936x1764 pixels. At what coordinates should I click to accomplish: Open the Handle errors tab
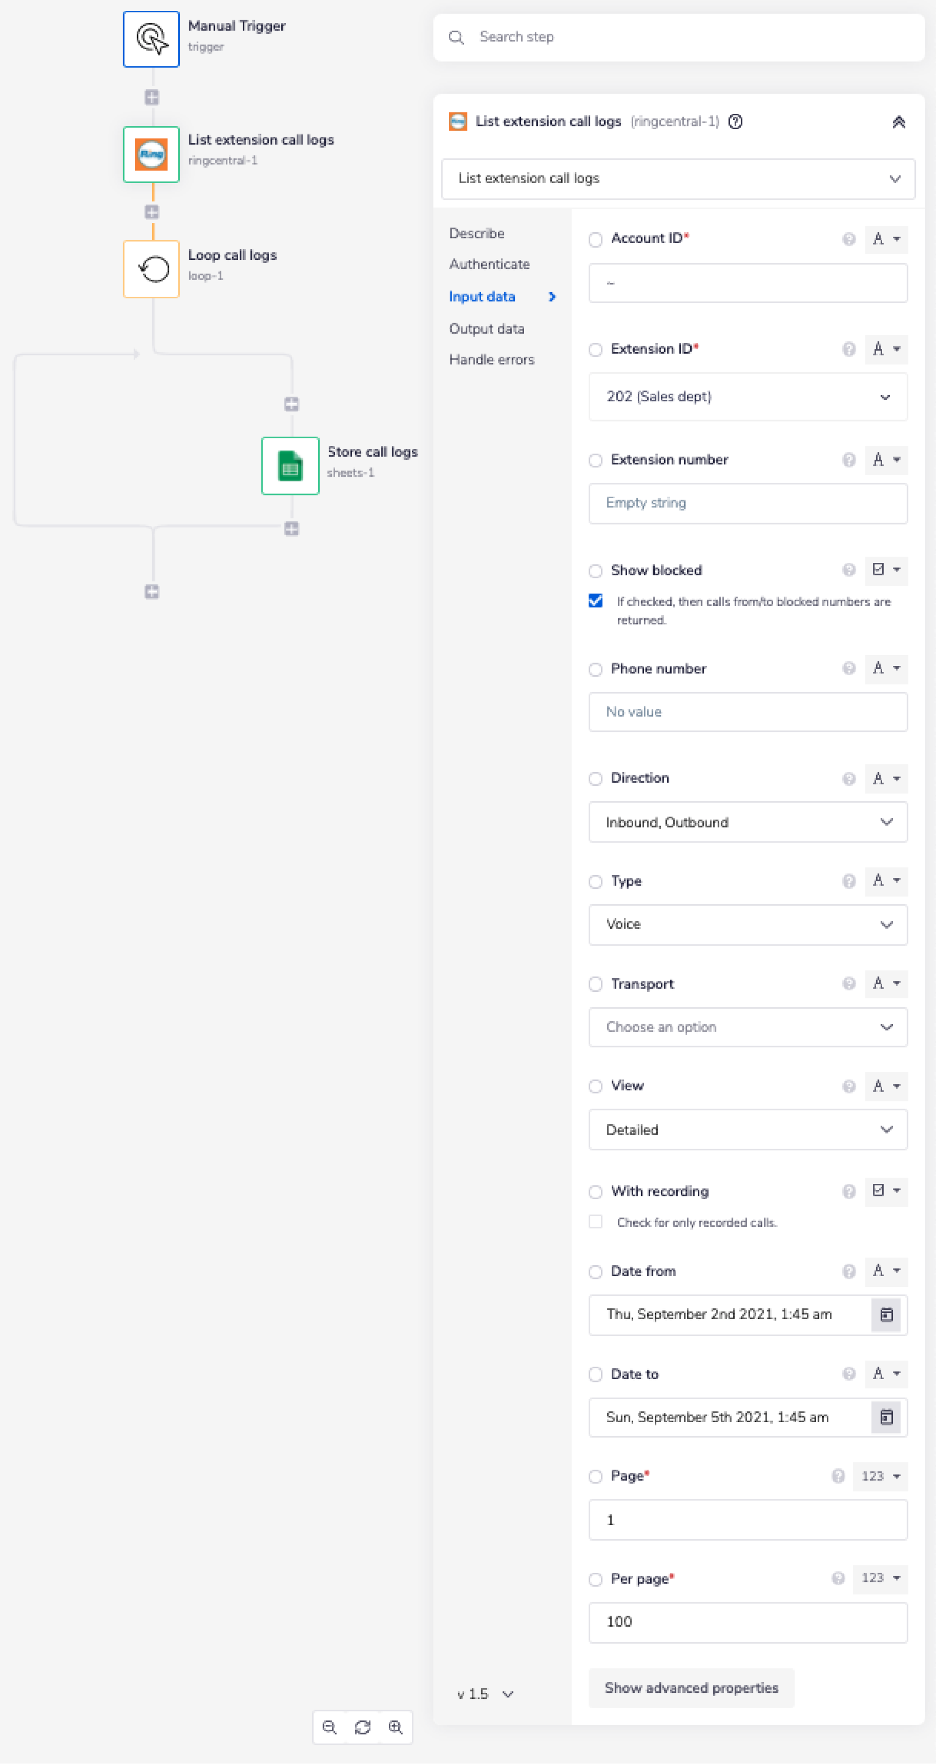[491, 360]
